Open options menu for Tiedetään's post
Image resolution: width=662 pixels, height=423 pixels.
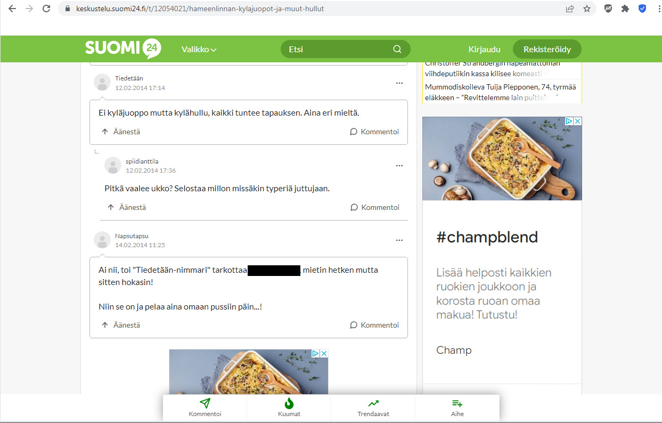tap(399, 83)
